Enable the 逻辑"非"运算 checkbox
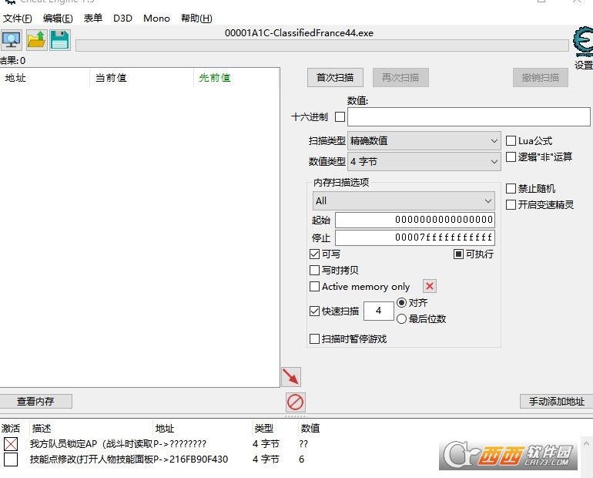The height and width of the screenshot is (478, 593). coord(511,157)
